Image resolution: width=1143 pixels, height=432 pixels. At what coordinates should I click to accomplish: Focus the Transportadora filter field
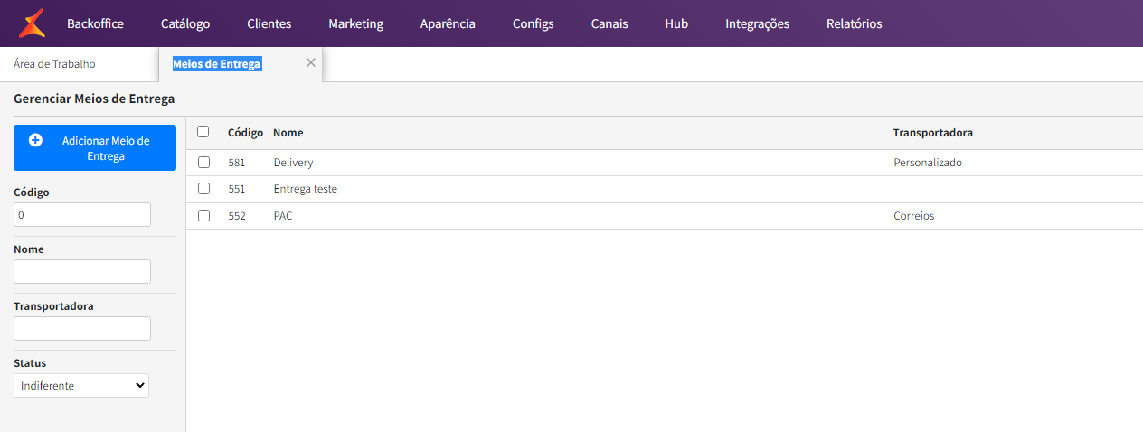pos(82,328)
